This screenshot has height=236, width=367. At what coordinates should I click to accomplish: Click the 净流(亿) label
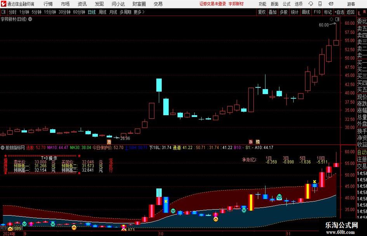[x=249, y=160]
